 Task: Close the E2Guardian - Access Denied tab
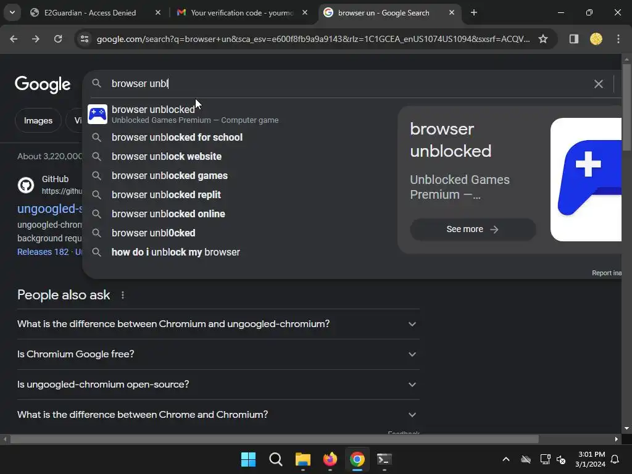[158, 12]
